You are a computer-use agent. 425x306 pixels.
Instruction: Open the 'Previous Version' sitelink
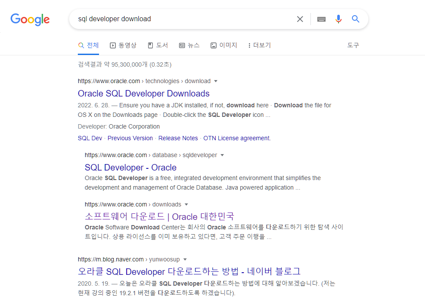pyautogui.click(x=130, y=138)
